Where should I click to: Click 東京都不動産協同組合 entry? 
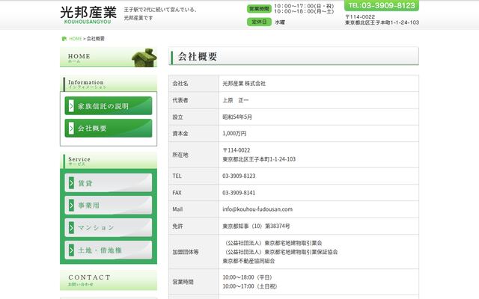pos(248,261)
